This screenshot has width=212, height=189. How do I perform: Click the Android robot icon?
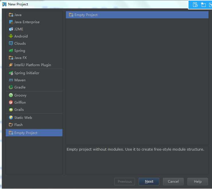[x=11, y=36]
